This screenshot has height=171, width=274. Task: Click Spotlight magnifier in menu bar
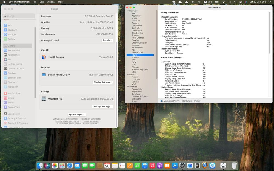tap(235, 2)
